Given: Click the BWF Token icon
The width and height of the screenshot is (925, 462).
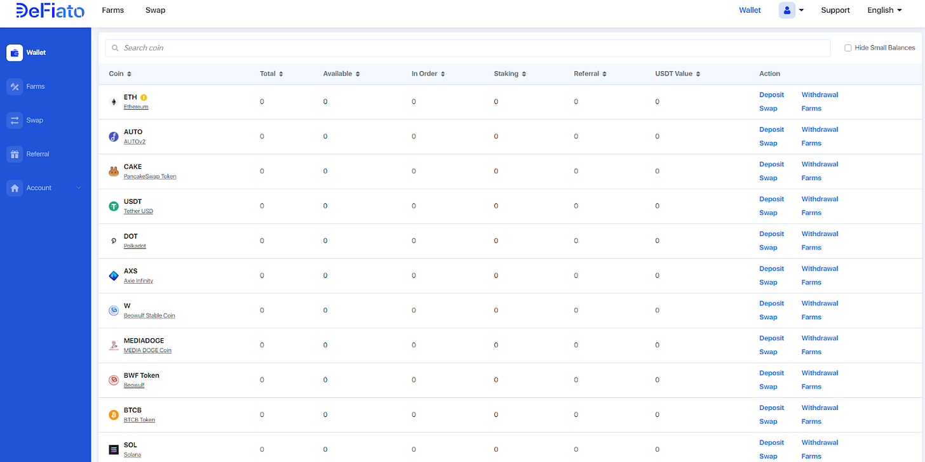Looking at the screenshot, I should [114, 380].
